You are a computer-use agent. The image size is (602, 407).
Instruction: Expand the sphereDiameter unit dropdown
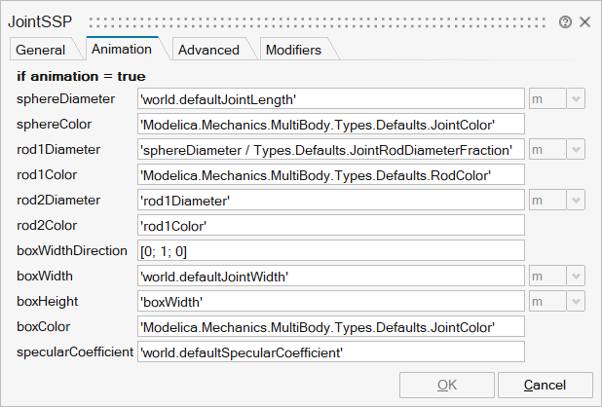tap(576, 98)
